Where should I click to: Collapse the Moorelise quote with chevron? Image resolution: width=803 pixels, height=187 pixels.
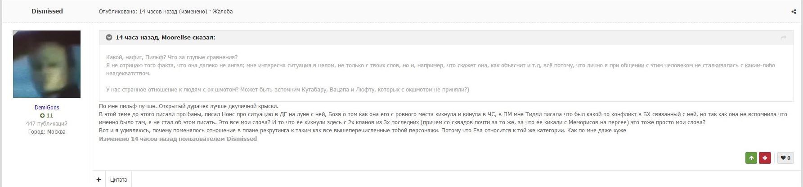[109, 38]
